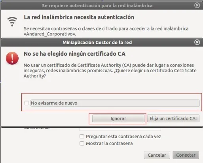This screenshot has height=163, width=203.
Task: Click heading La red inalámbrica necesita autenticación
Action: click(79, 17)
